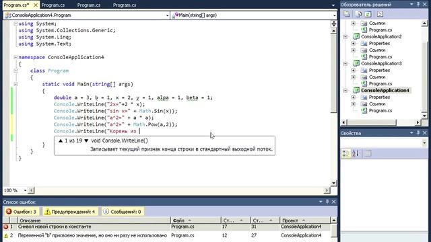Click the ConsoleApplication3 project icon
This screenshot has height=242, width=431.
pos(356,63)
